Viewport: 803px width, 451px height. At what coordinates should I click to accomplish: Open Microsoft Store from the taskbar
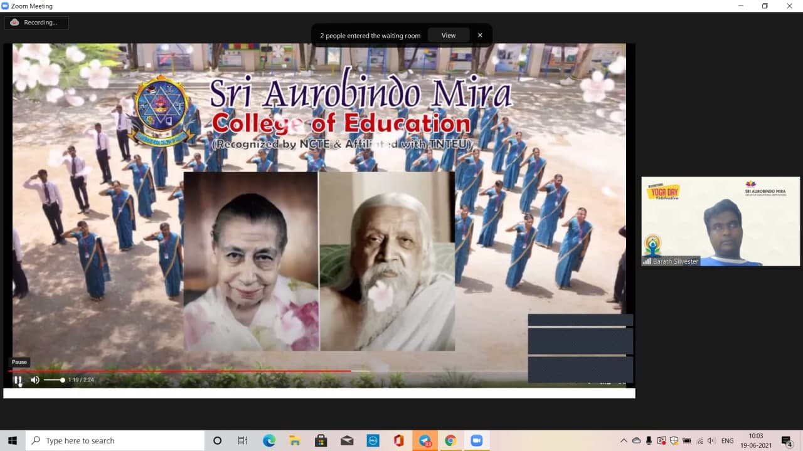click(321, 441)
